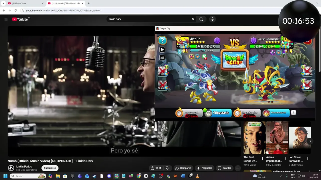Click the Preguntar button
Screen dimensions: 321x180
(204, 168)
